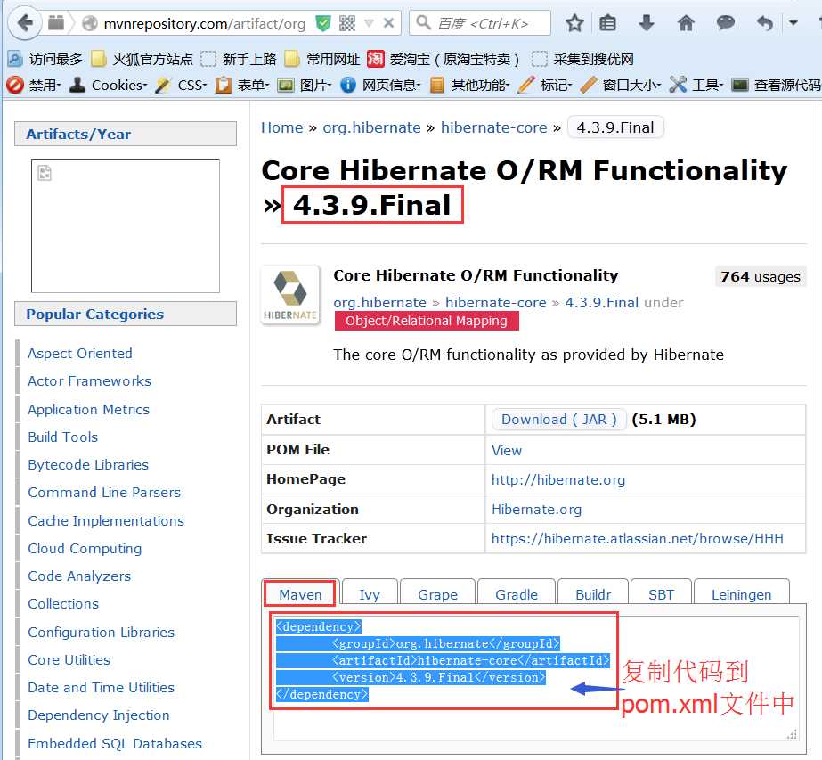The height and width of the screenshot is (760, 822).
Task: Expand the address bar history dropdown arrow
Action: pos(369,23)
